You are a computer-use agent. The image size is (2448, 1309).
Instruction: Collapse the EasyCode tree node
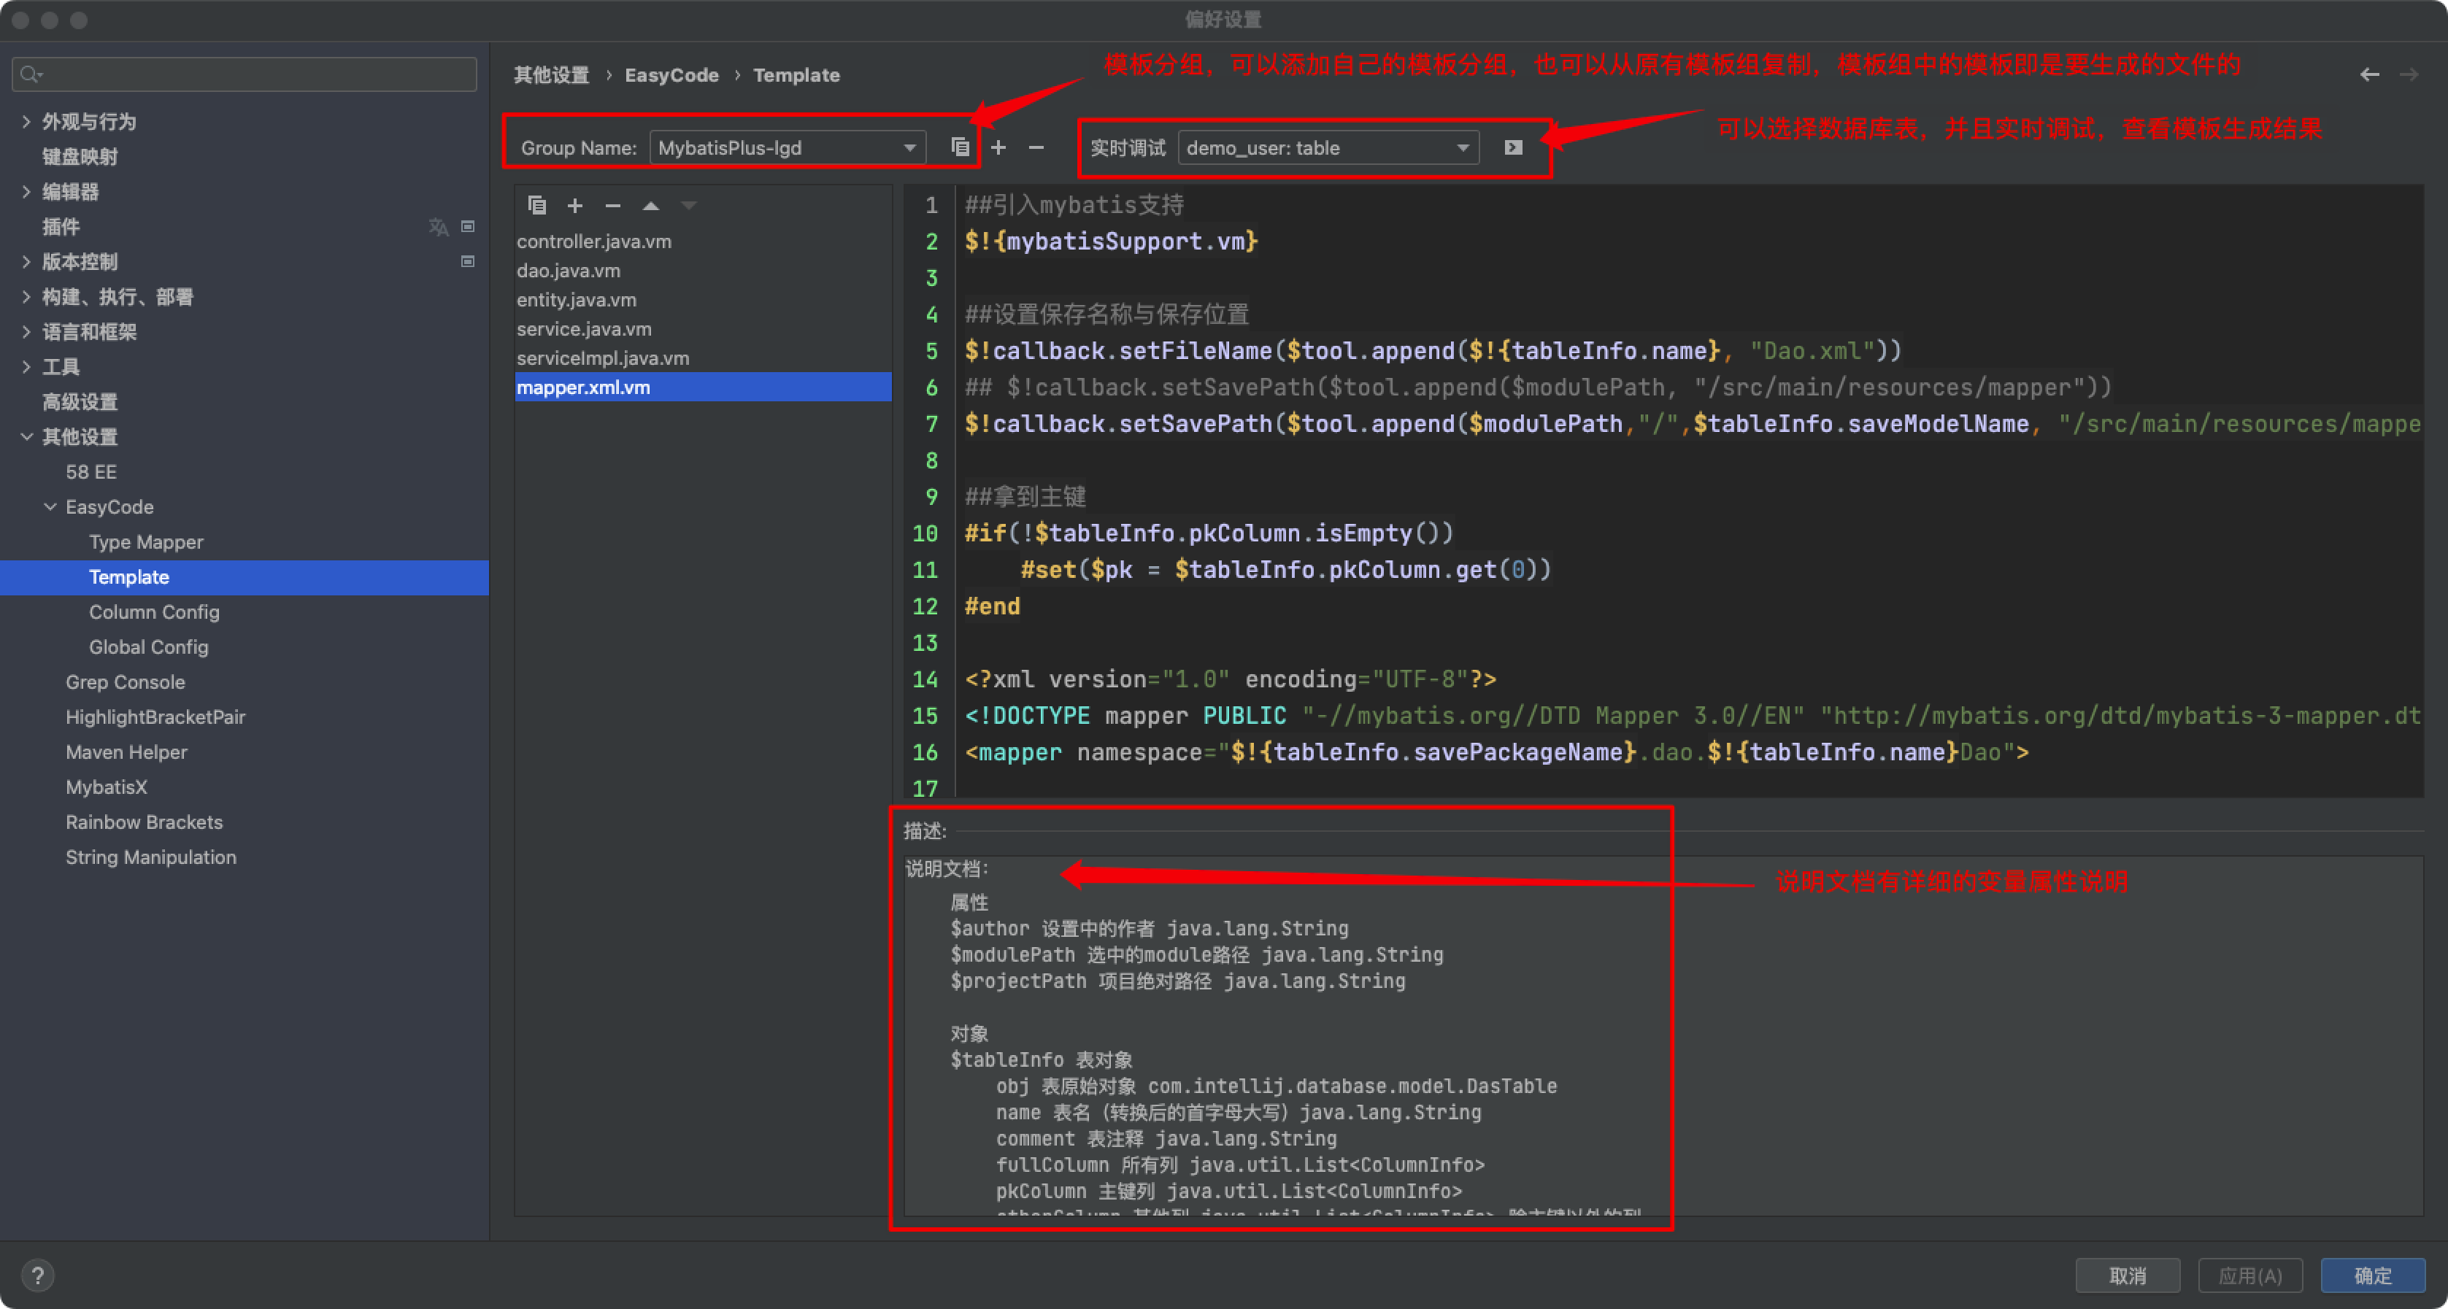[50, 506]
